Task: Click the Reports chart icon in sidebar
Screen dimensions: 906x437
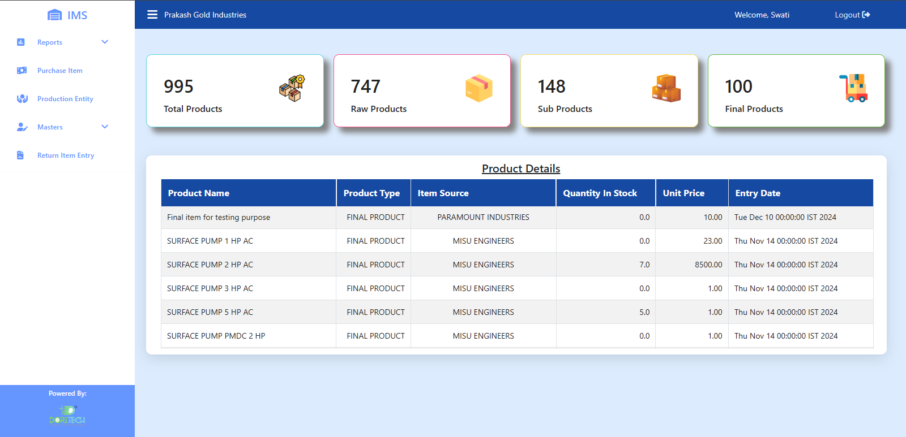Action: tap(21, 42)
